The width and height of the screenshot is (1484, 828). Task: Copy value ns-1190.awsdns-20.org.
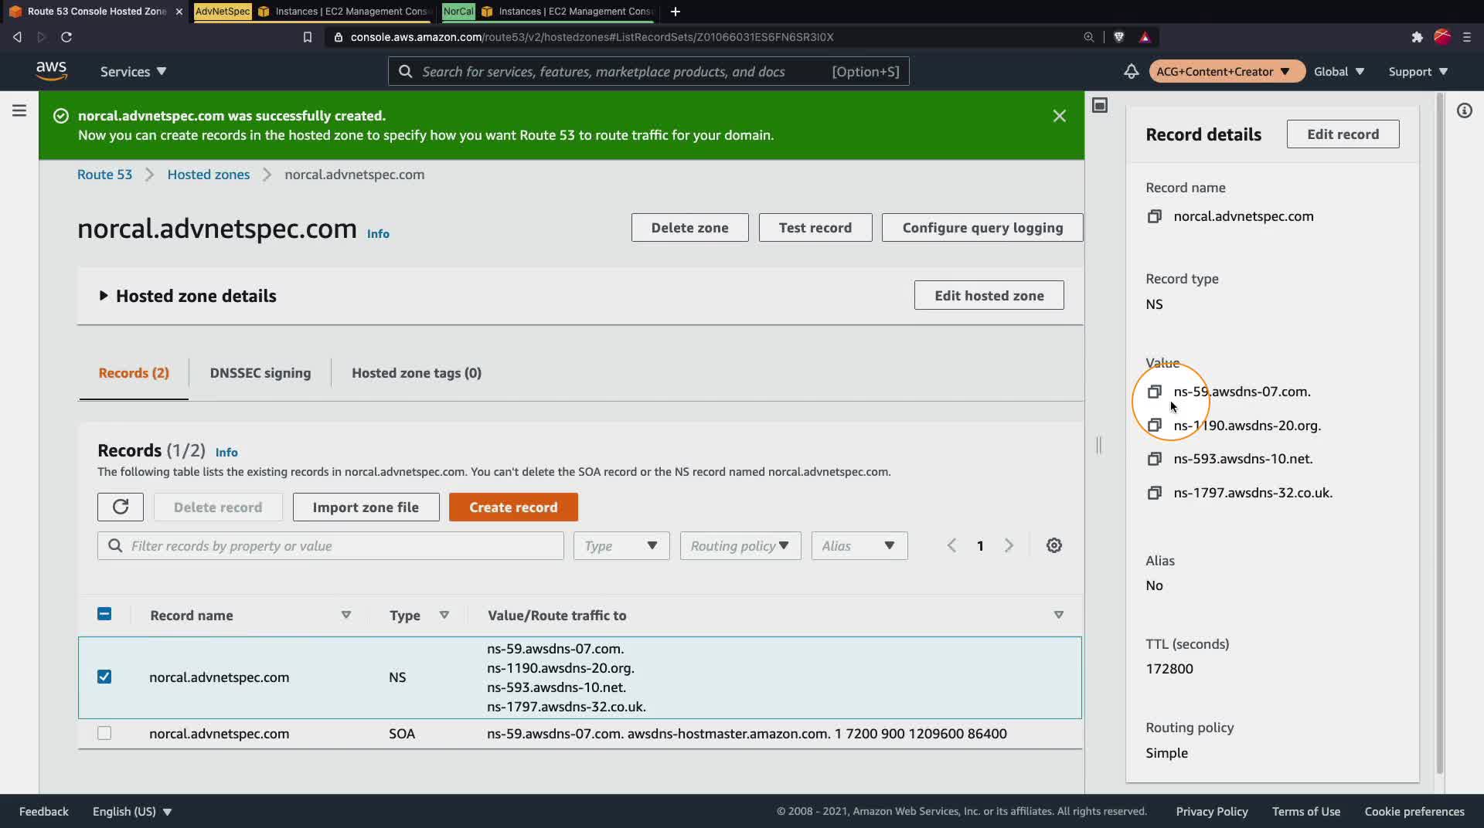click(x=1154, y=426)
